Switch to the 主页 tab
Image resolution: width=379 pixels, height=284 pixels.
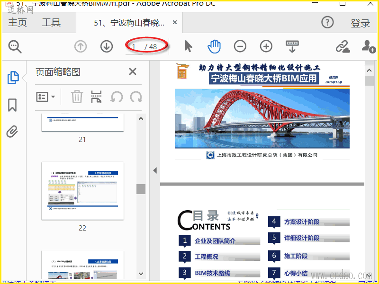click(18, 22)
